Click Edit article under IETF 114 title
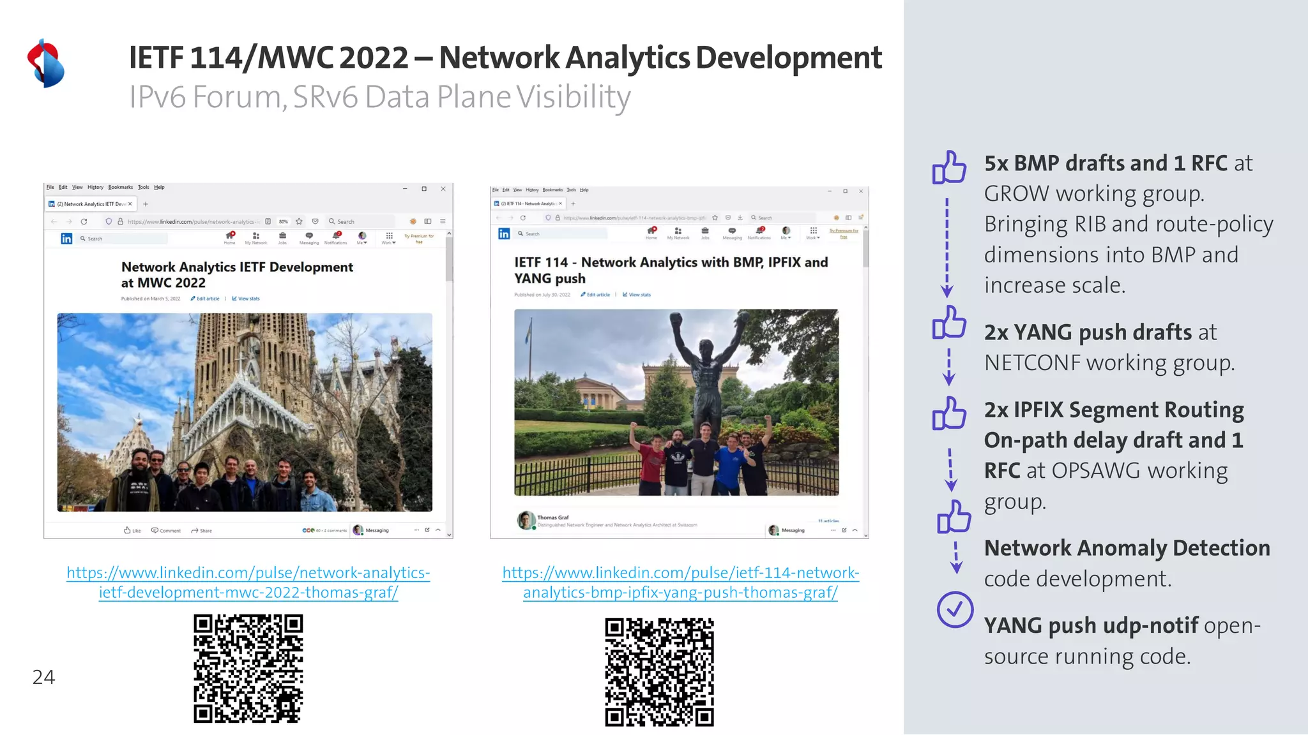 click(595, 295)
